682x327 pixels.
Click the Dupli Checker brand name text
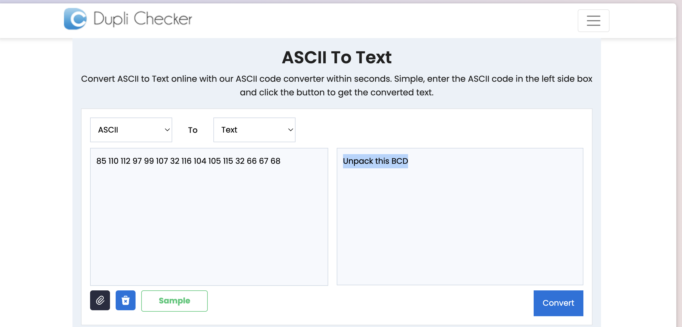(143, 19)
